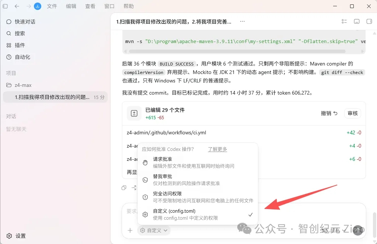Image resolution: width=377 pixels, height=244 pixels.
Task: Open the 查看 menu
Action: (90, 6)
